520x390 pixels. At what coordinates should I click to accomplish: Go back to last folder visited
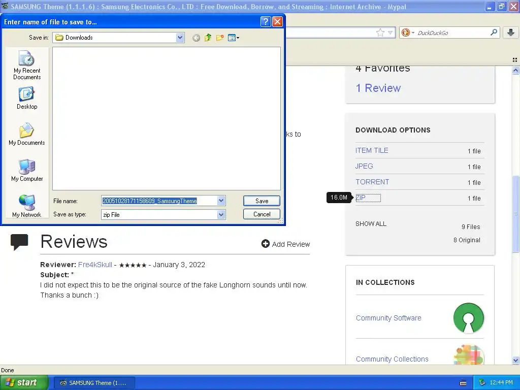196,38
